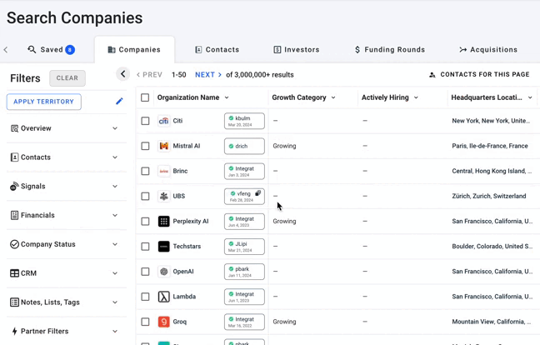
Task: Open Growth Category column dropdown
Action: (x=333, y=97)
